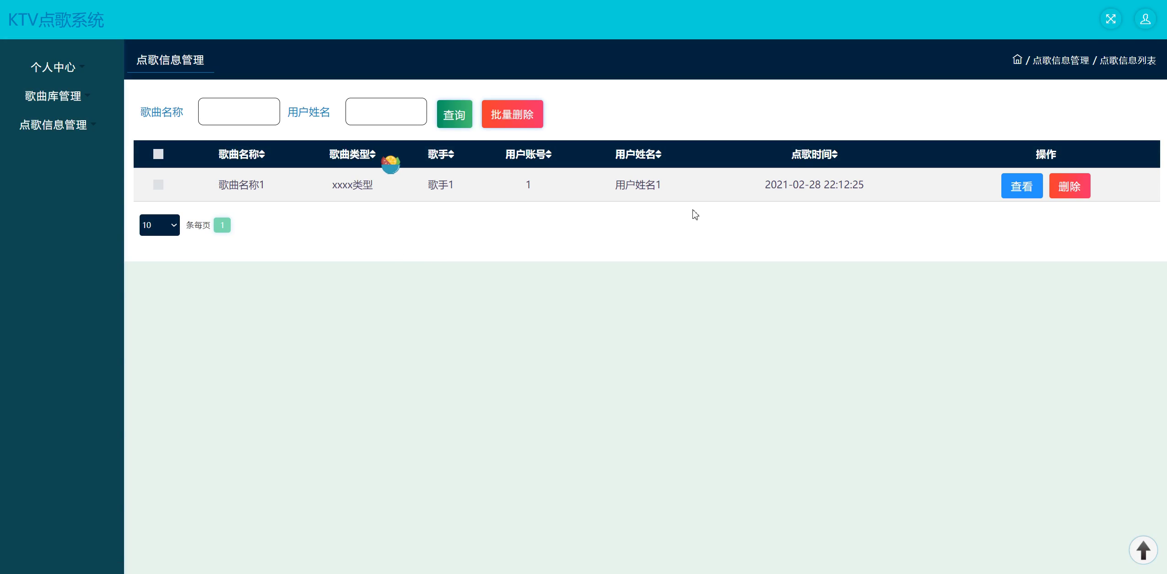Click 删除 button for 歌曲名称1
Image resolution: width=1167 pixels, height=574 pixels.
(1070, 186)
